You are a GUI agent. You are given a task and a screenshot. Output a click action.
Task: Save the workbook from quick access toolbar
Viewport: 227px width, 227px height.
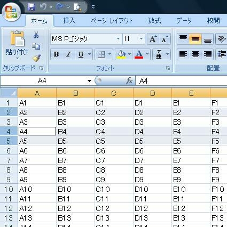click(x=32, y=7)
